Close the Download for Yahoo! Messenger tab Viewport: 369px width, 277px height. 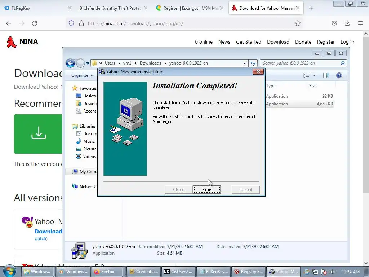[298, 8]
